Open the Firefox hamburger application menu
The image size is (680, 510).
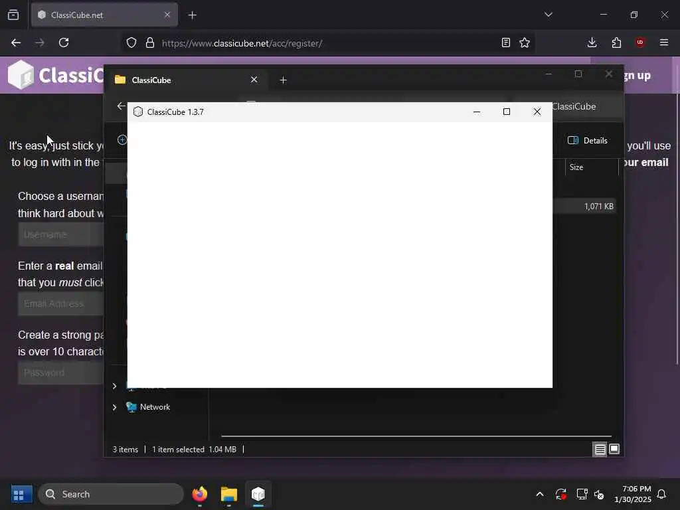(x=664, y=42)
